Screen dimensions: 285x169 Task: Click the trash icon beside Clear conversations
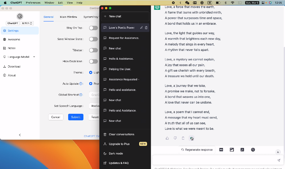(105, 134)
